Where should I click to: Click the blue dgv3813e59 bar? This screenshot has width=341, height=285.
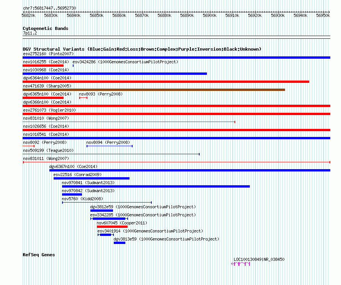[120, 243]
